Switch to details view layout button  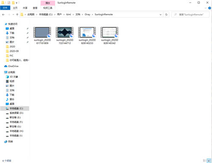[204, 160]
